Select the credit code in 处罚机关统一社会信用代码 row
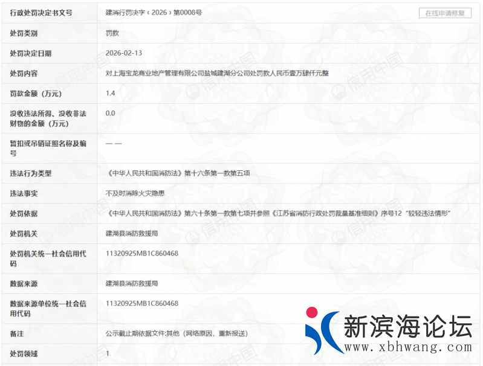 141,254
